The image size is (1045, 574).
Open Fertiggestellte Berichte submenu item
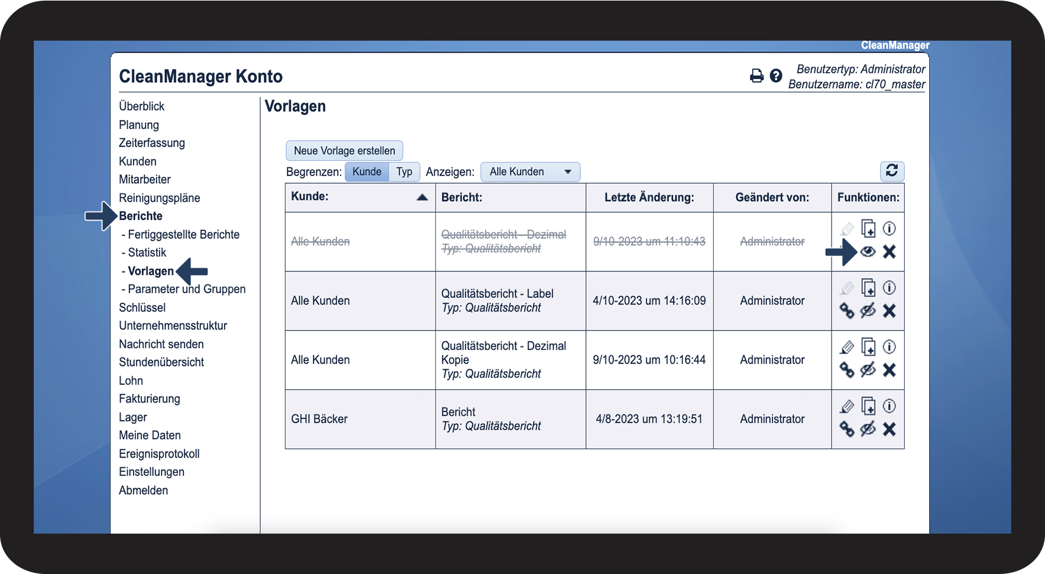click(x=183, y=235)
